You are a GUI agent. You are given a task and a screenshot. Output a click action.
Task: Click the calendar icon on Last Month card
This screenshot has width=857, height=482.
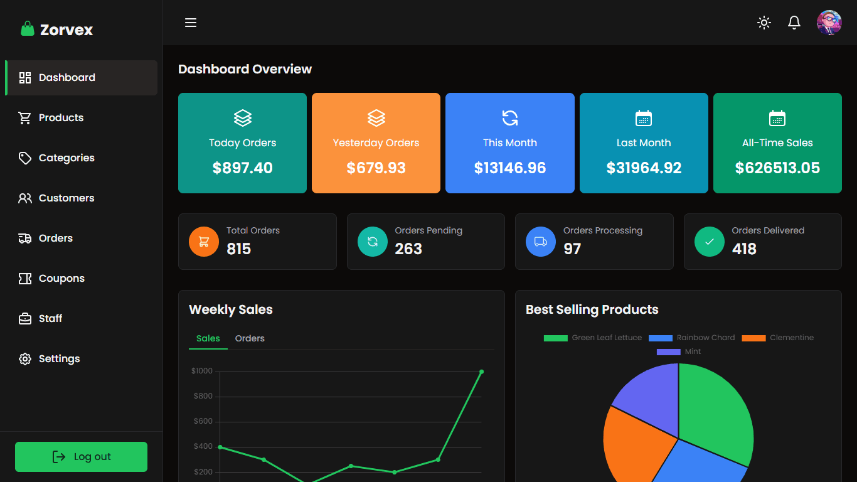(644, 117)
